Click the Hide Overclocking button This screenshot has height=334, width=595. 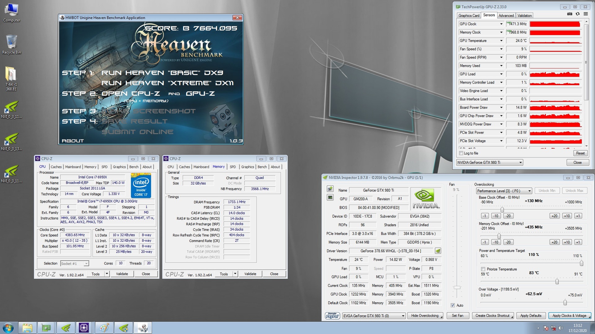[x=425, y=316]
